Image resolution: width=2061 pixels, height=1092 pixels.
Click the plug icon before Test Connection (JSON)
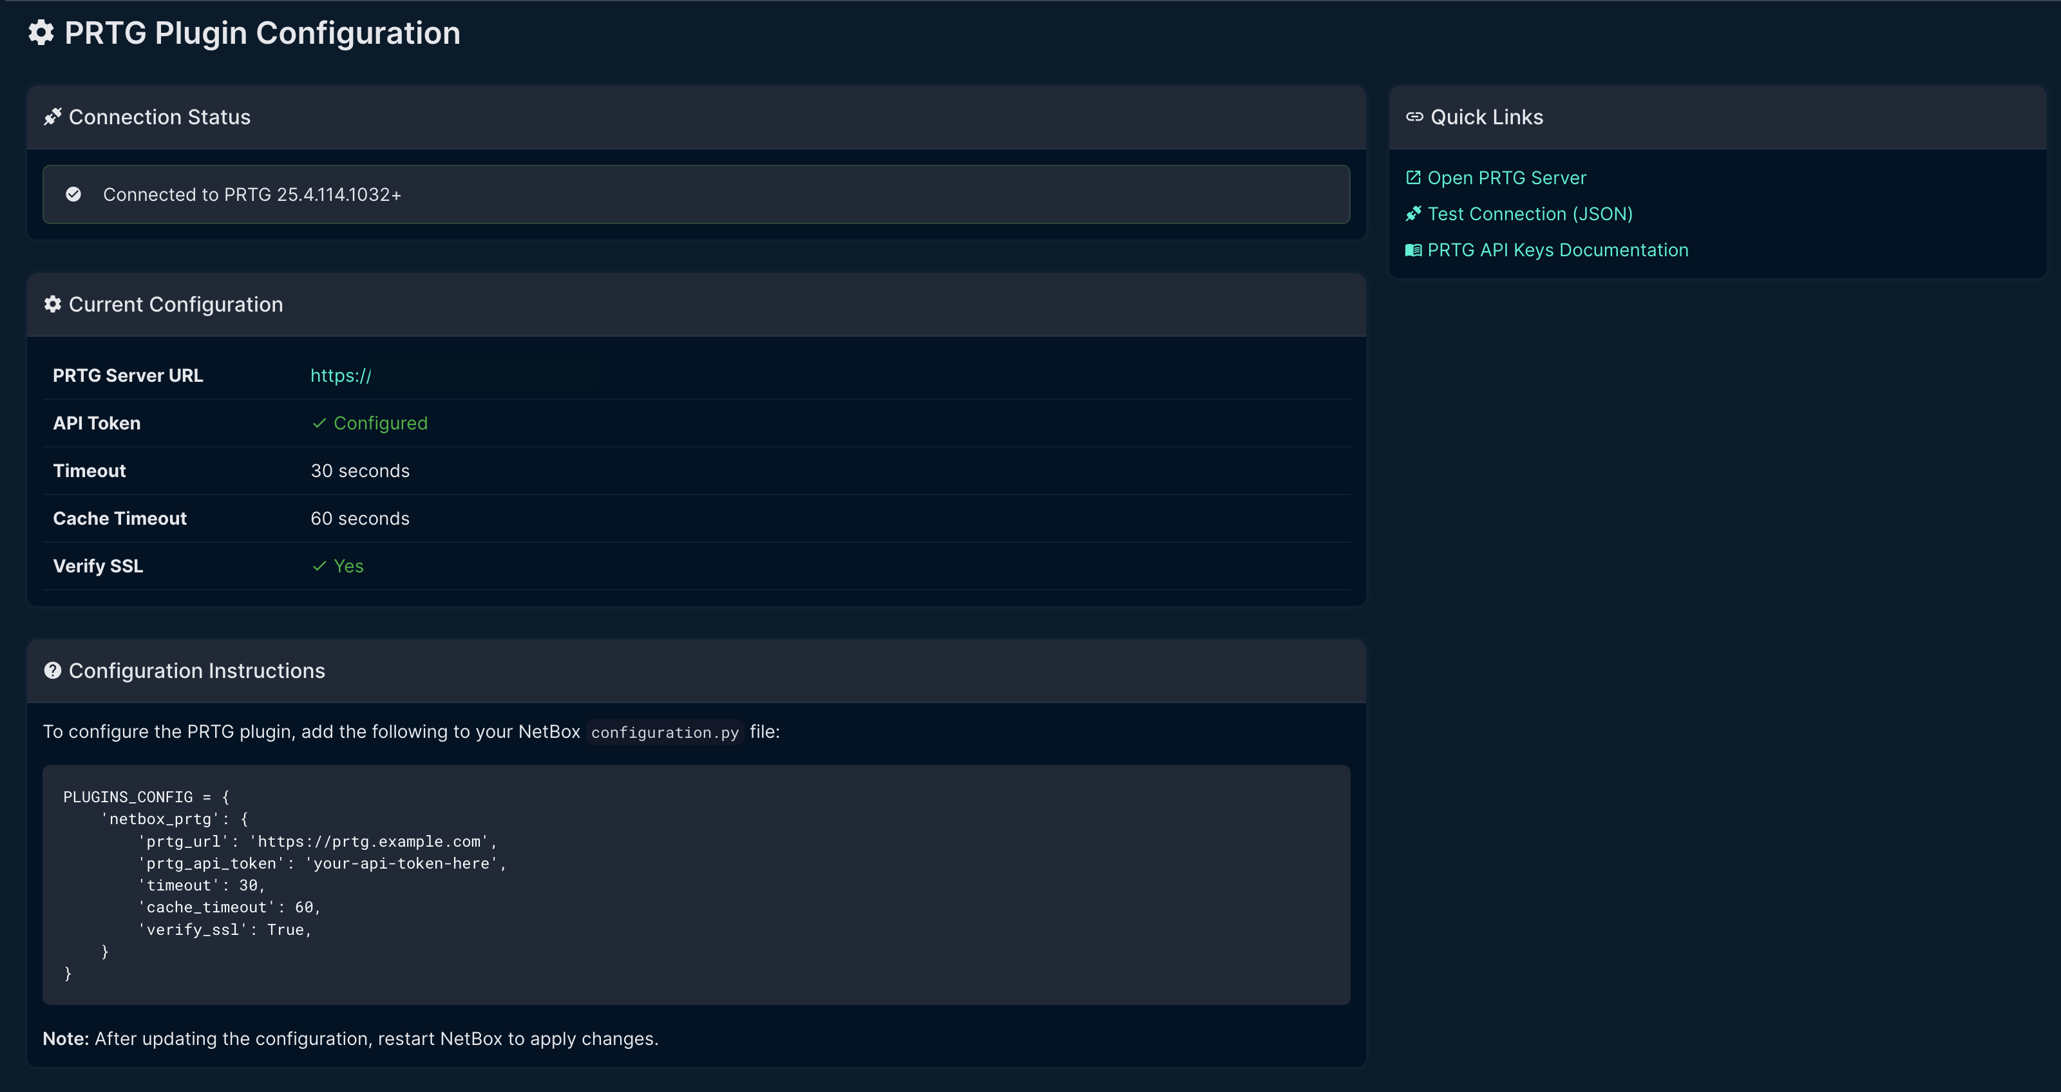(1414, 214)
